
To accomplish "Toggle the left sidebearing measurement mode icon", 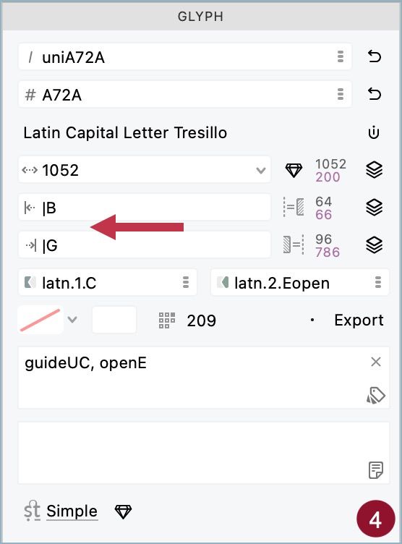I will [x=294, y=208].
